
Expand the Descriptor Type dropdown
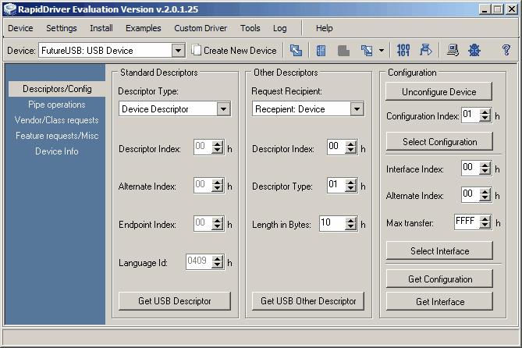[223, 109]
